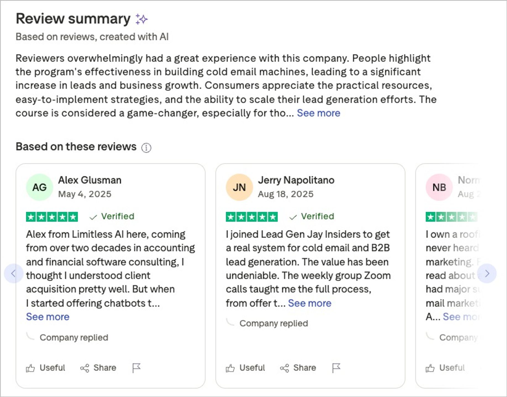The height and width of the screenshot is (397, 507).
Task: Click the JN avatar for Jerry Napolitano
Action: tap(239, 187)
